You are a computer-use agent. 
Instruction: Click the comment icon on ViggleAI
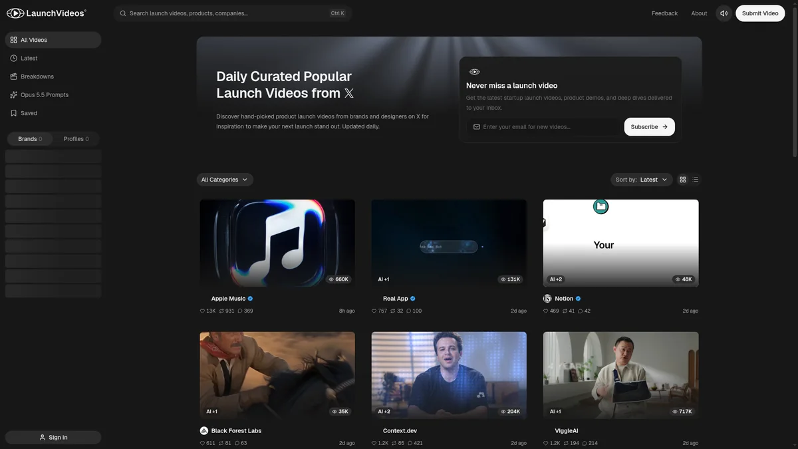point(585,443)
